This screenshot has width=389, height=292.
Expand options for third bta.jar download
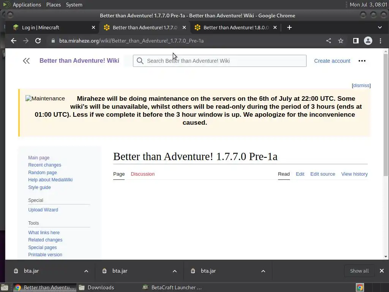[263, 271]
